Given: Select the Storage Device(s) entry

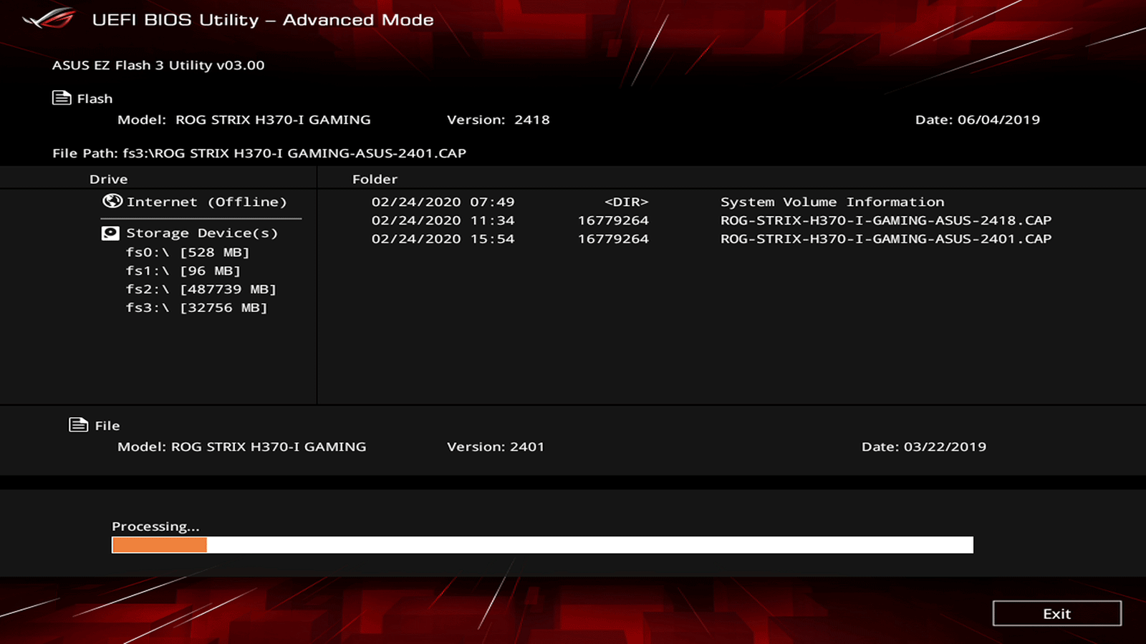Looking at the screenshot, I should click(x=202, y=233).
